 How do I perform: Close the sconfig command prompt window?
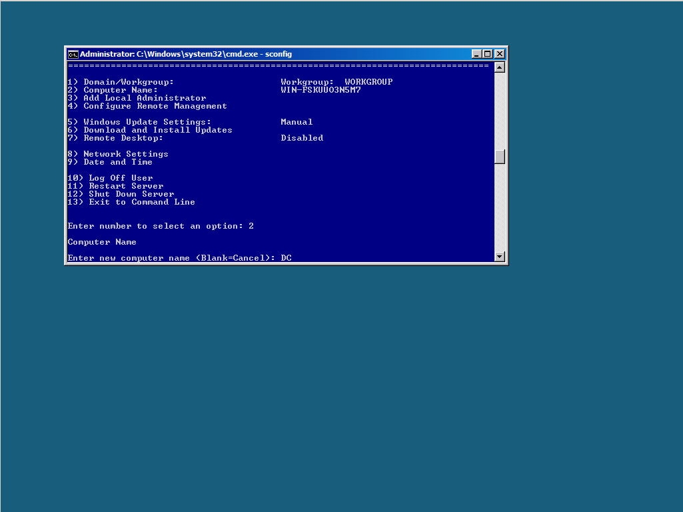[499, 54]
